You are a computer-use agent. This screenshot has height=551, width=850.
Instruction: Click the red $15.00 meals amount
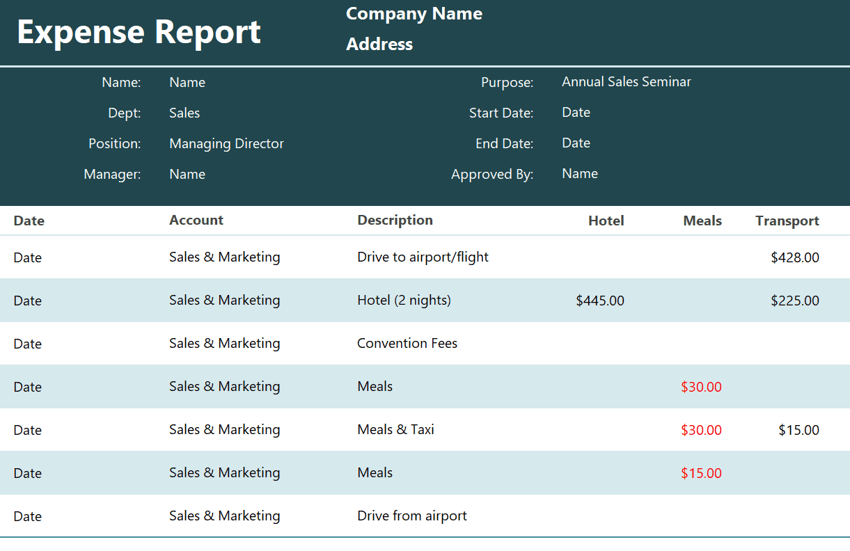[701, 474]
